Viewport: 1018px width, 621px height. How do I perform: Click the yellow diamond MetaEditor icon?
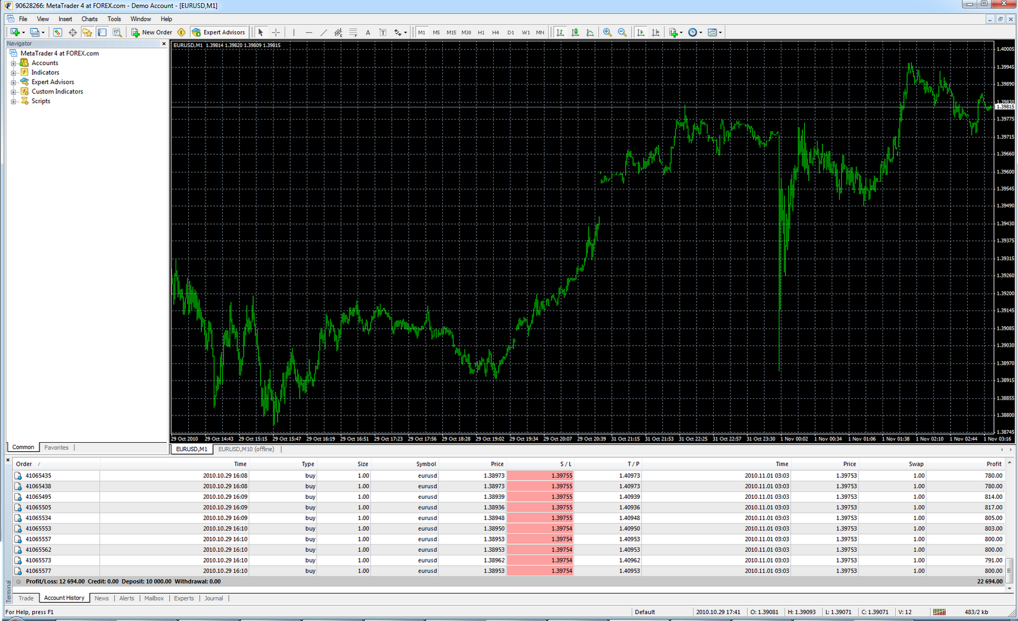coord(181,32)
